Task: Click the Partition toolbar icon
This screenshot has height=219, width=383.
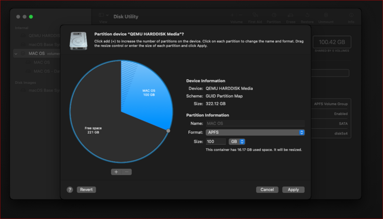Action: click(274, 15)
